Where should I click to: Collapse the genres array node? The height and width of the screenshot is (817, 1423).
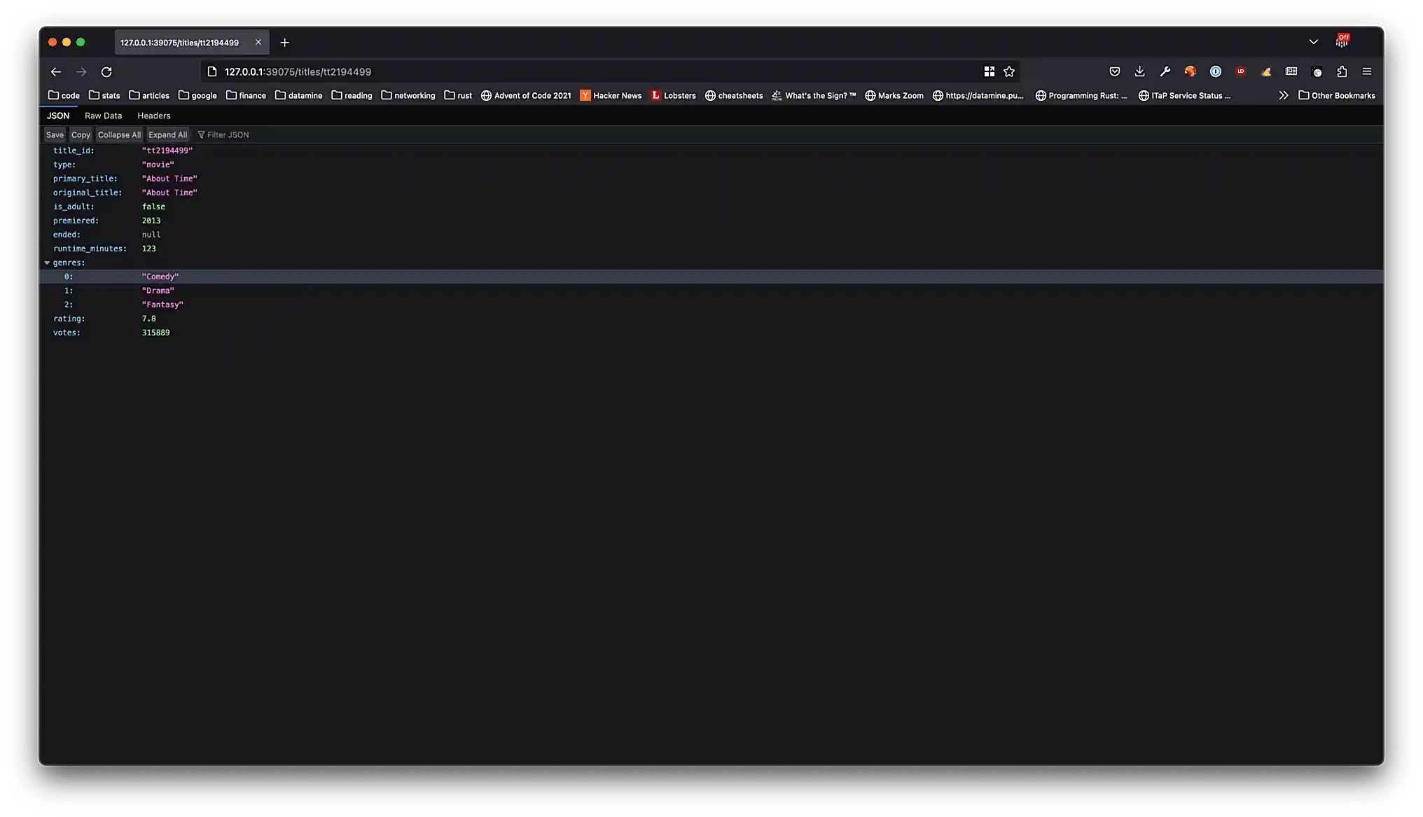(x=47, y=263)
